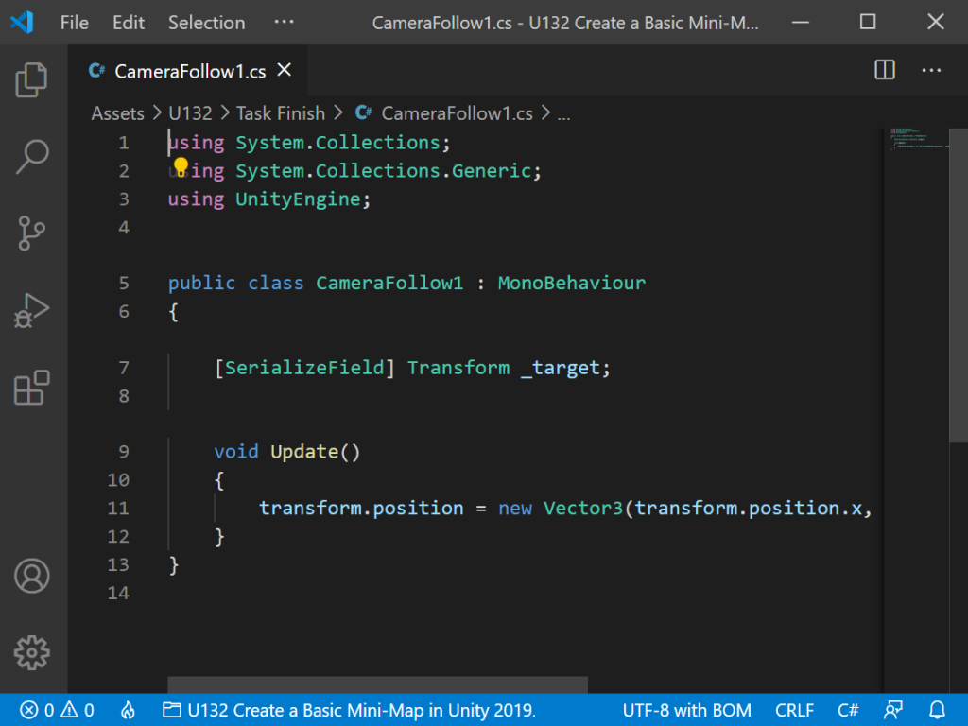Open the Search view in activity bar
The image size is (968, 726).
point(32,156)
